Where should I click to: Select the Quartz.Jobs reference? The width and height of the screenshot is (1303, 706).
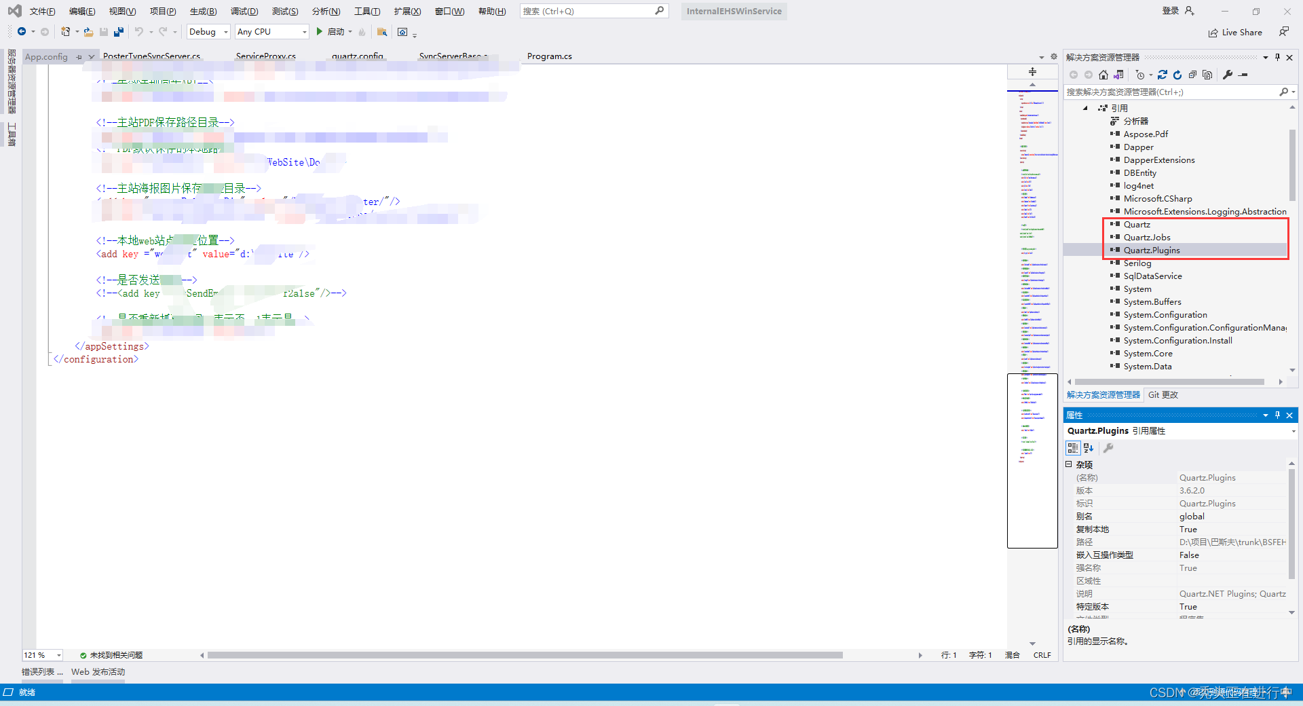(1147, 237)
